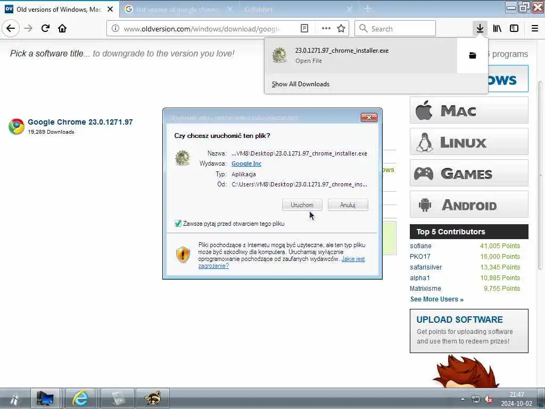
Task: Toggle 'Zawsze pytaj przed otwarciem tego pliku' checkbox
Action: (x=178, y=224)
